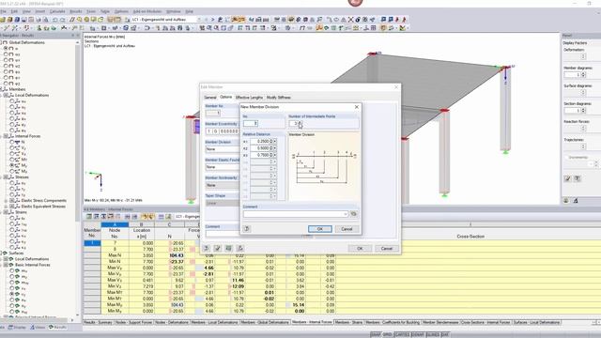
Task: Toggle Members Stresses checkbox
Action: (7, 177)
